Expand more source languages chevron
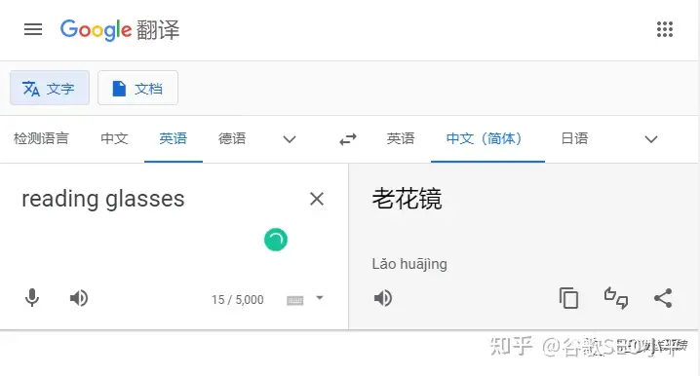The width and height of the screenshot is (700, 376). pos(290,139)
